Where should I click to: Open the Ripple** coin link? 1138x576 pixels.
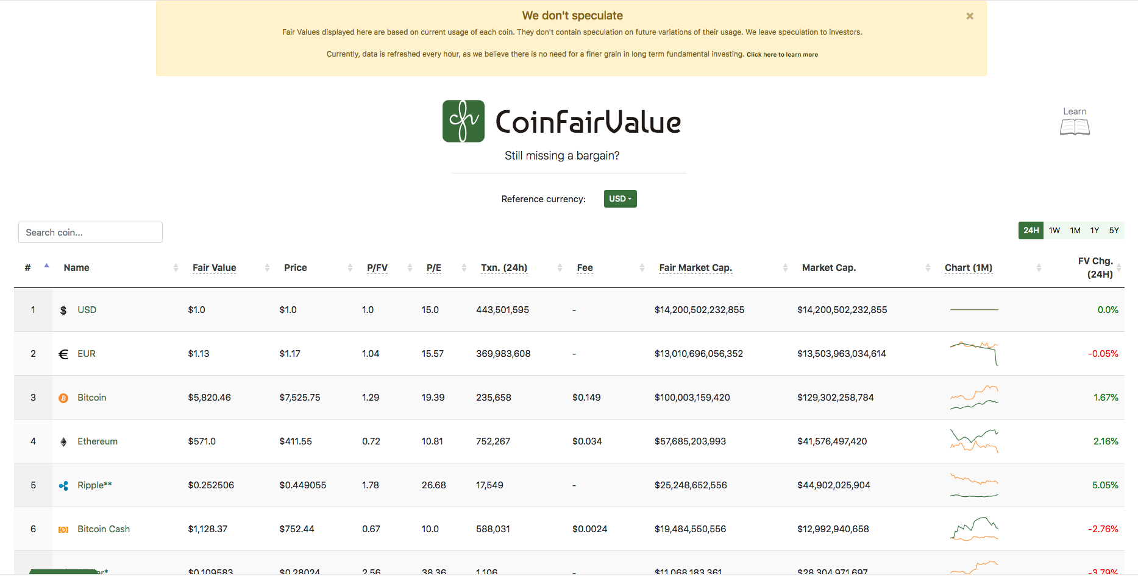[94, 485]
